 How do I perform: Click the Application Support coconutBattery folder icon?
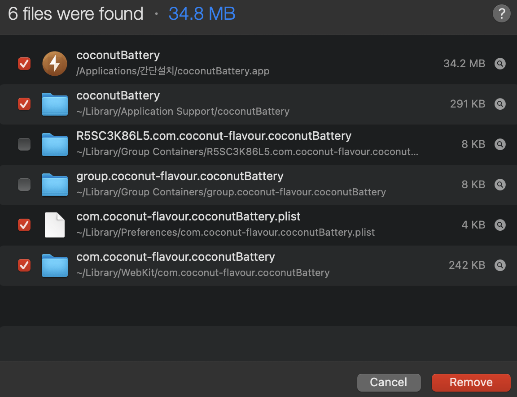pyautogui.click(x=55, y=104)
